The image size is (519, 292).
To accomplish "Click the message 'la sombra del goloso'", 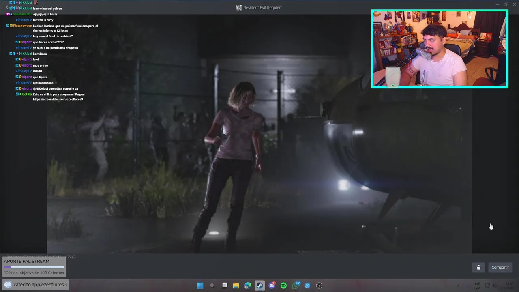I will [47, 9].
